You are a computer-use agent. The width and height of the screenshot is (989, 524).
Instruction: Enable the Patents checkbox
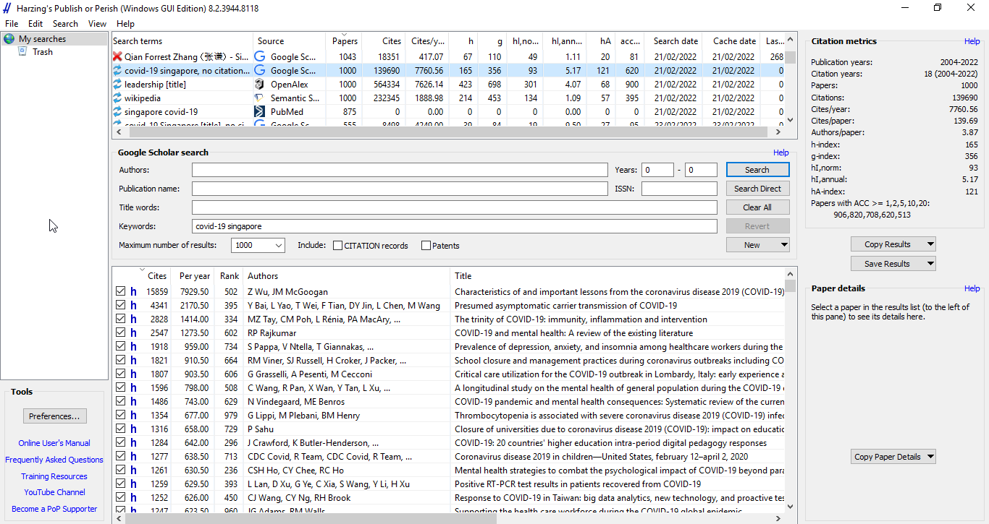(x=426, y=246)
